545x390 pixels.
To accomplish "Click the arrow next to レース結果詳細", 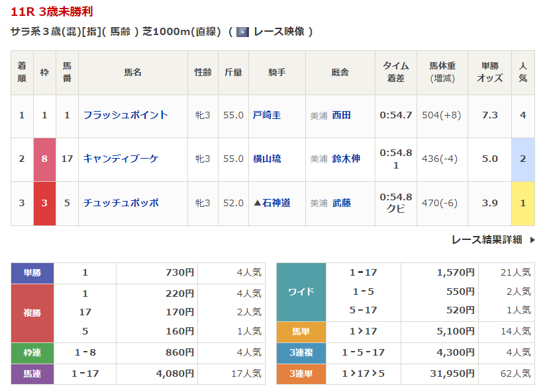I will pos(532,240).
